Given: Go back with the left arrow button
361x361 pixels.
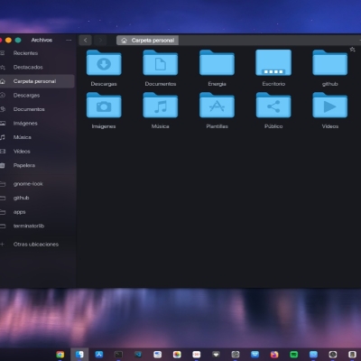Looking at the screenshot, I should pyautogui.click(x=85, y=40).
